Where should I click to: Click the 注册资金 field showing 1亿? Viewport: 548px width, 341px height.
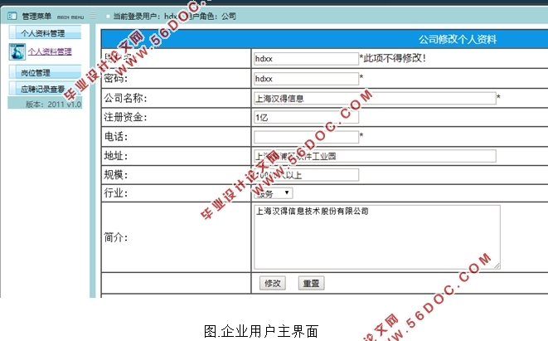(306, 117)
